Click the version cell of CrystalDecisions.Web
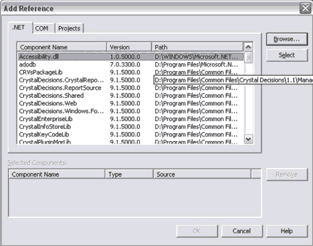Image resolution: width=313 pixels, height=246 pixels. [125, 103]
